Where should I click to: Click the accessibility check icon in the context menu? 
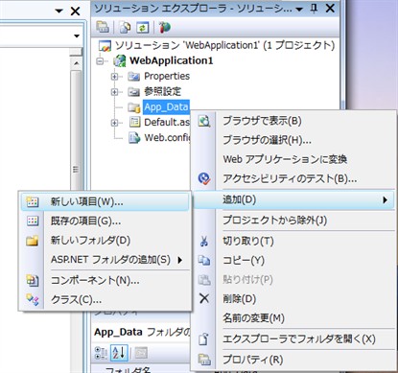(x=204, y=178)
